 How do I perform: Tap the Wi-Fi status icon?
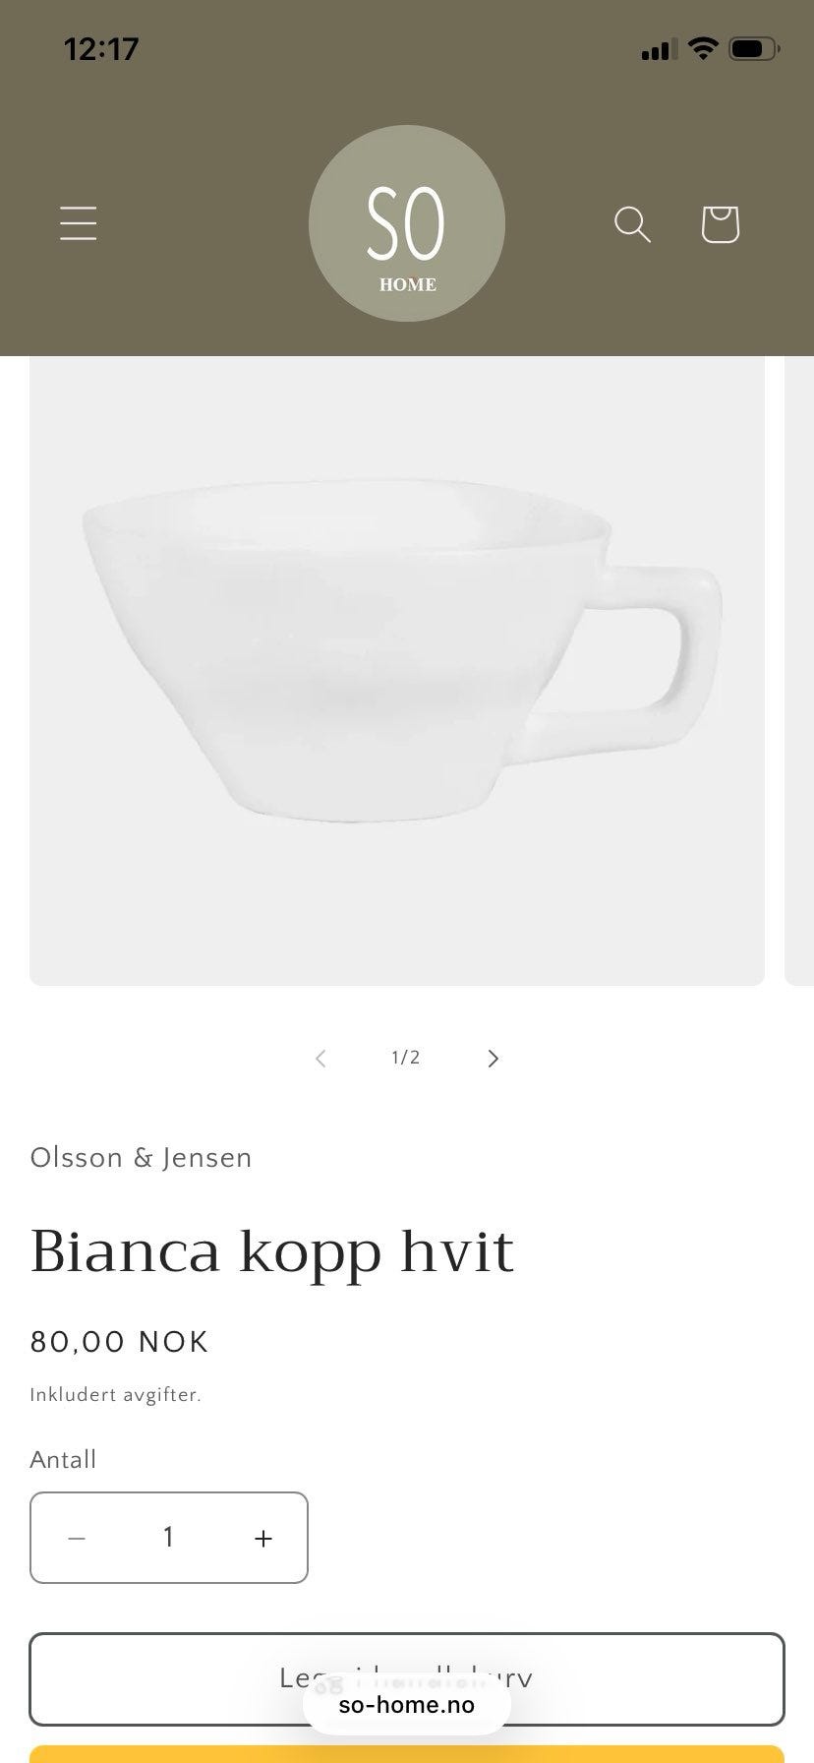coord(703,47)
